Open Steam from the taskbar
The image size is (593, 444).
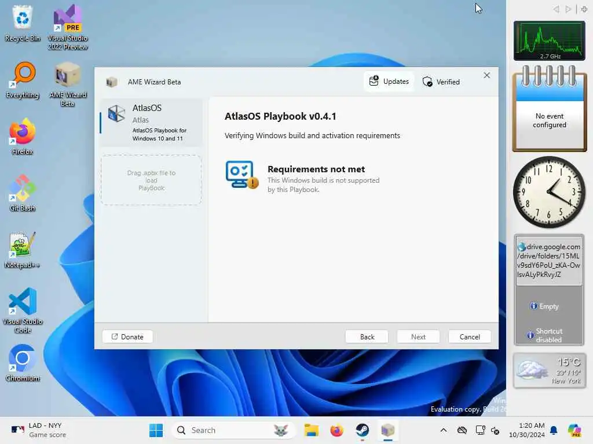pos(363,430)
